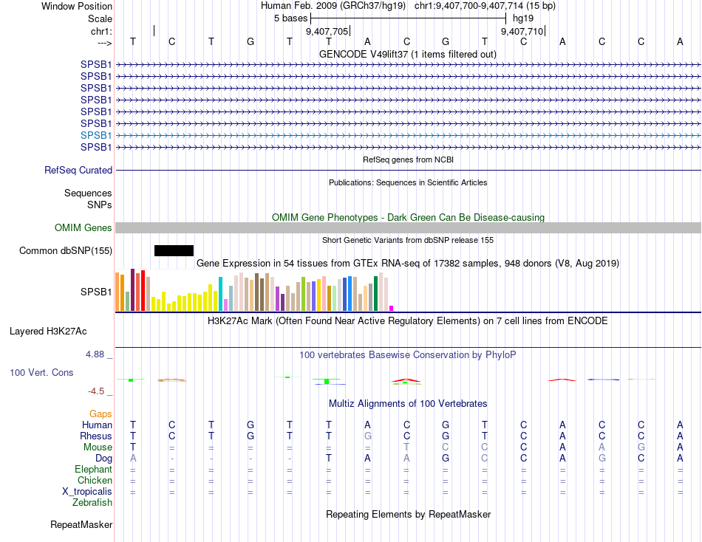The height and width of the screenshot is (542, 702).
Task: Select the light-blue SPSB1 transcript label
Action: click(x=96, y=135)
